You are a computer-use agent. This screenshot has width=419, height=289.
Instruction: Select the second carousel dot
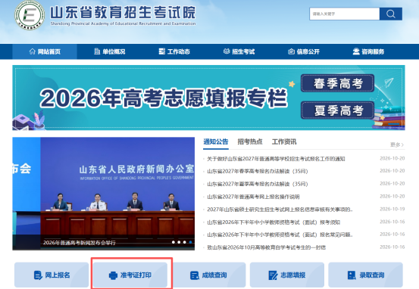(179, 242)
